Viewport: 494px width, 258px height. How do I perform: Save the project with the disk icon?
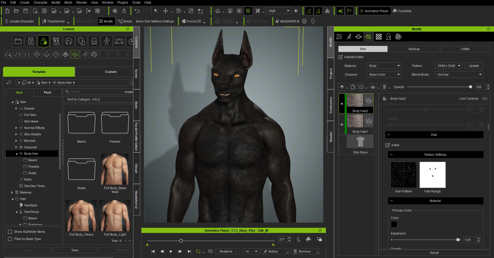(25, 11)
